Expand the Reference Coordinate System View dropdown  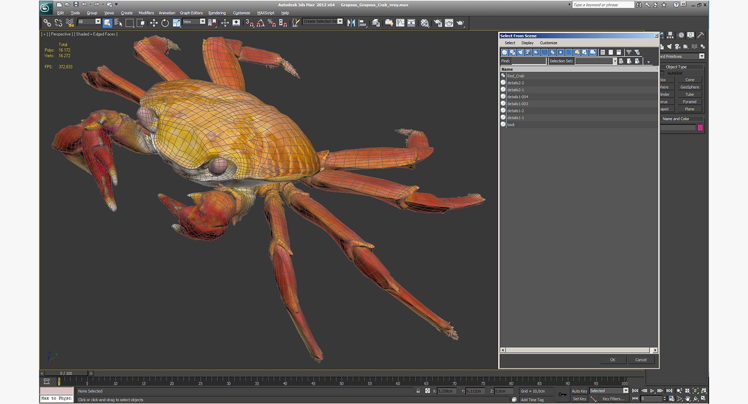pyautogui.click(x=202, y=22)
